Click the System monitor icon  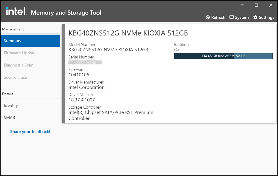click(231, 17)
